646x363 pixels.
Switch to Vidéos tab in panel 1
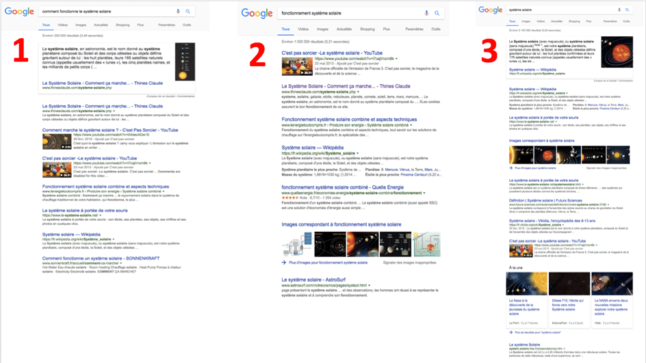tap(63, 25)
